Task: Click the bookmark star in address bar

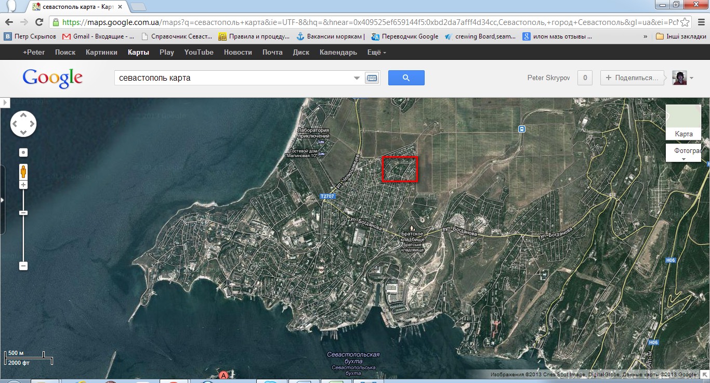Action: tap(685, 22)
